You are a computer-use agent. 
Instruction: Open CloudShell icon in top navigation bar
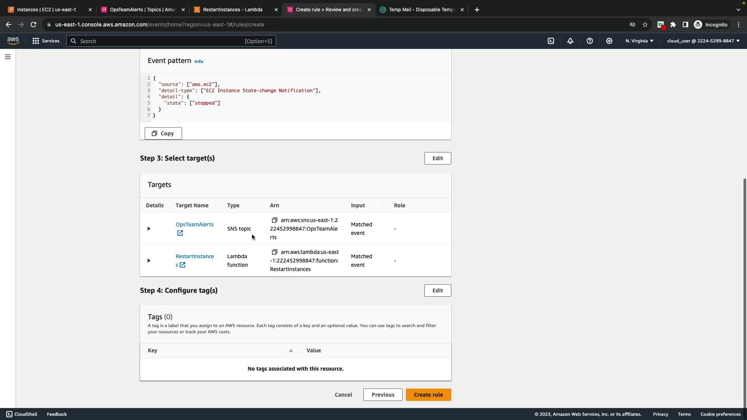pos(551,41)
